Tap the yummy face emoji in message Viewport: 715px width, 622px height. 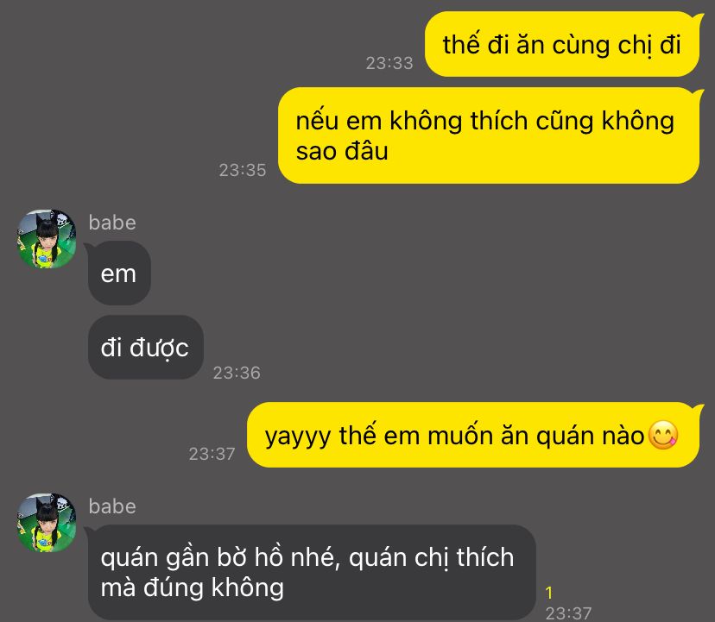point(663,435)
